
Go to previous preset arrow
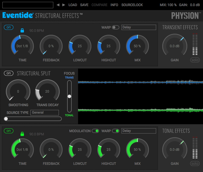pyautogui.click(x=58, y=5)
